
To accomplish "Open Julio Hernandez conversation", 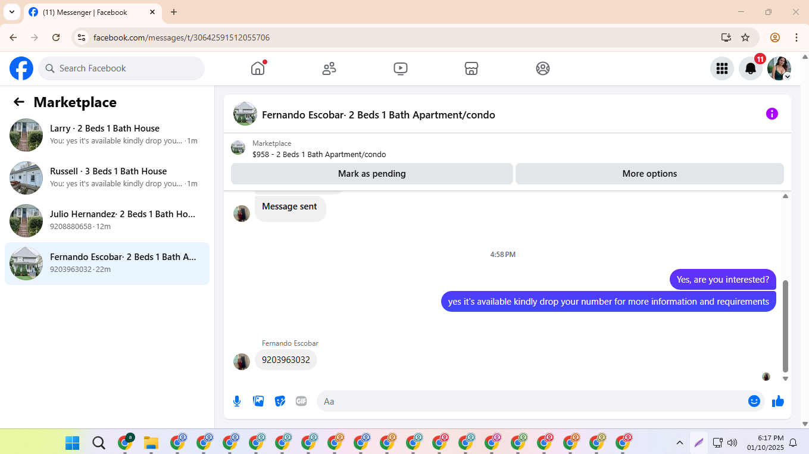I will (107, 221).
